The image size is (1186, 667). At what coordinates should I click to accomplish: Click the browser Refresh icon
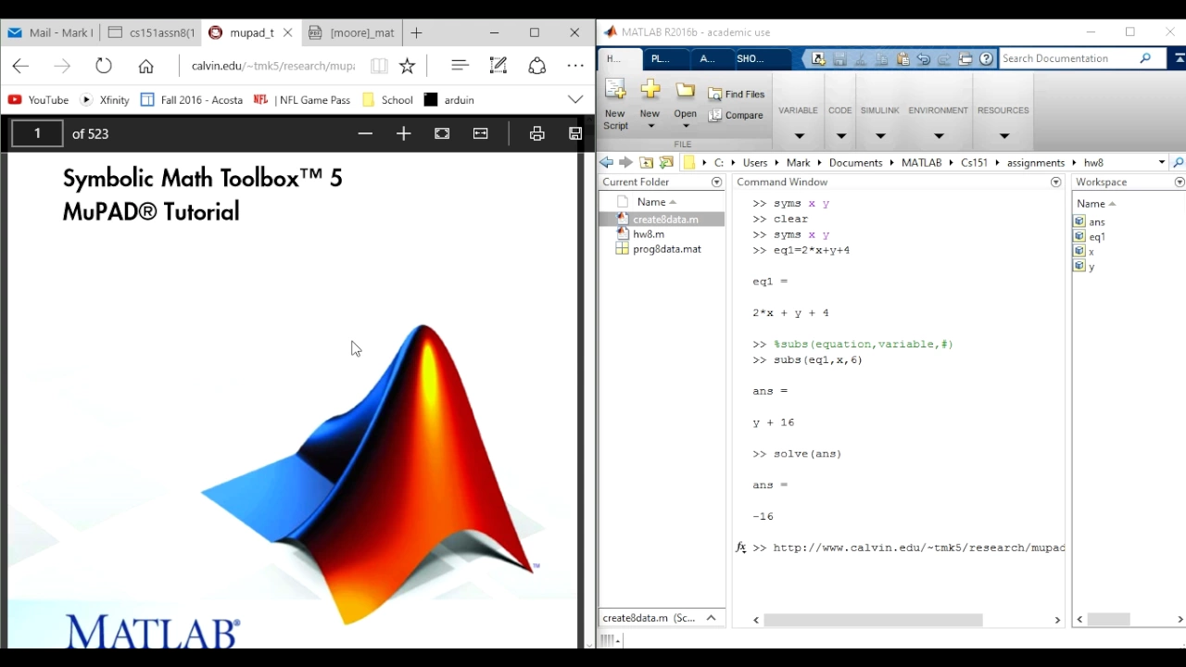tap(104, 66)
